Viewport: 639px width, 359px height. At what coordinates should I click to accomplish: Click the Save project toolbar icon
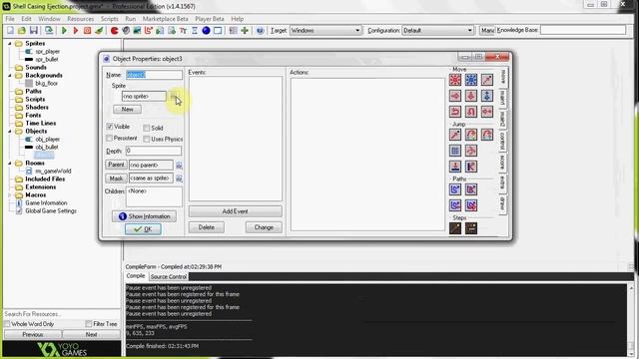pyautogui.click(x=34, y=31)
